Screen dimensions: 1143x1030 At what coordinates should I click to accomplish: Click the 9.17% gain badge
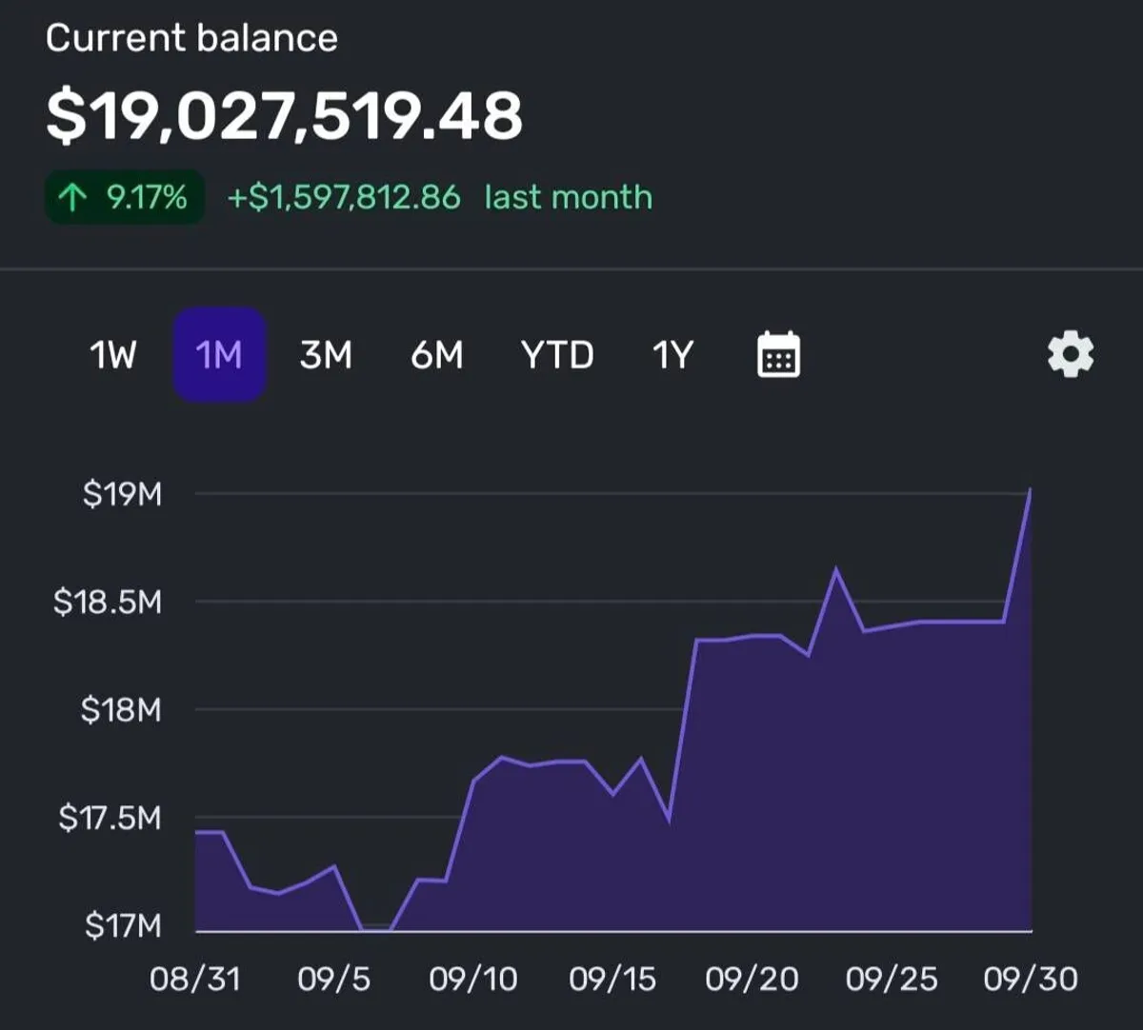click(125, 198)
